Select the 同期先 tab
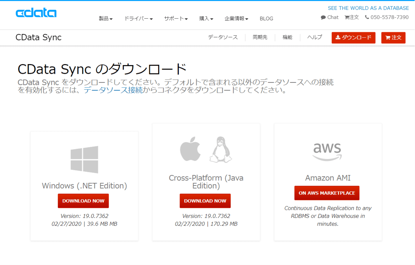The height and width of the screenshot is (265, 415). (260, 37)
